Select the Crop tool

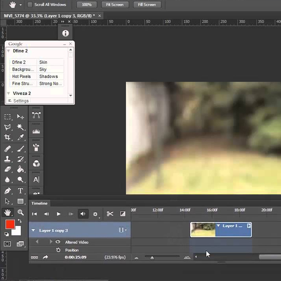[7, 138]
